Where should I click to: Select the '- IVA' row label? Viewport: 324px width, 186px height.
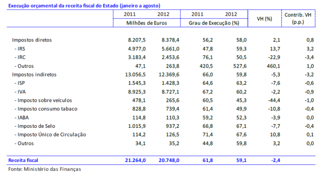pyautogui.click(x=20, y=92)
